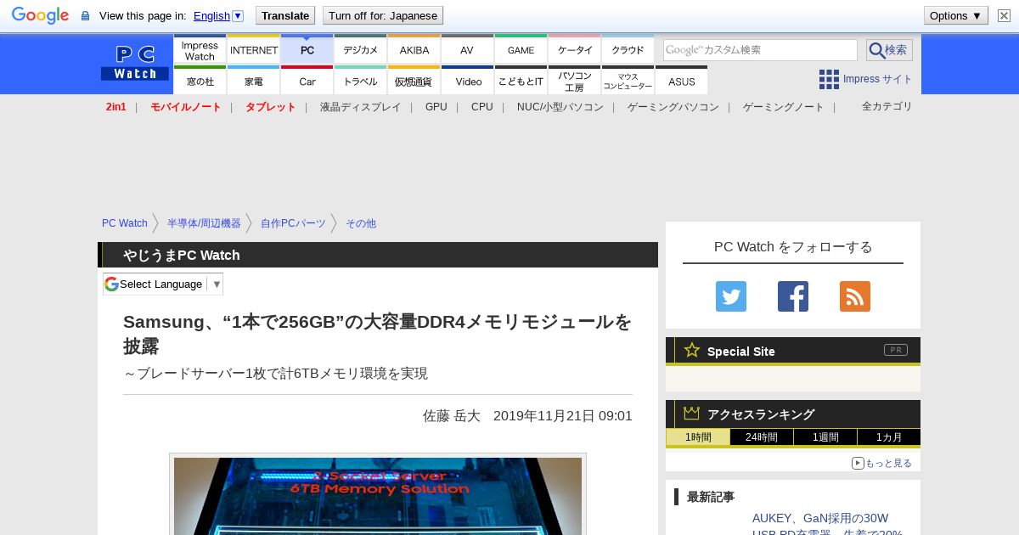Open the モバイルノート category link
Viewport: 1019px width, 535px height.
click(185, 107)
